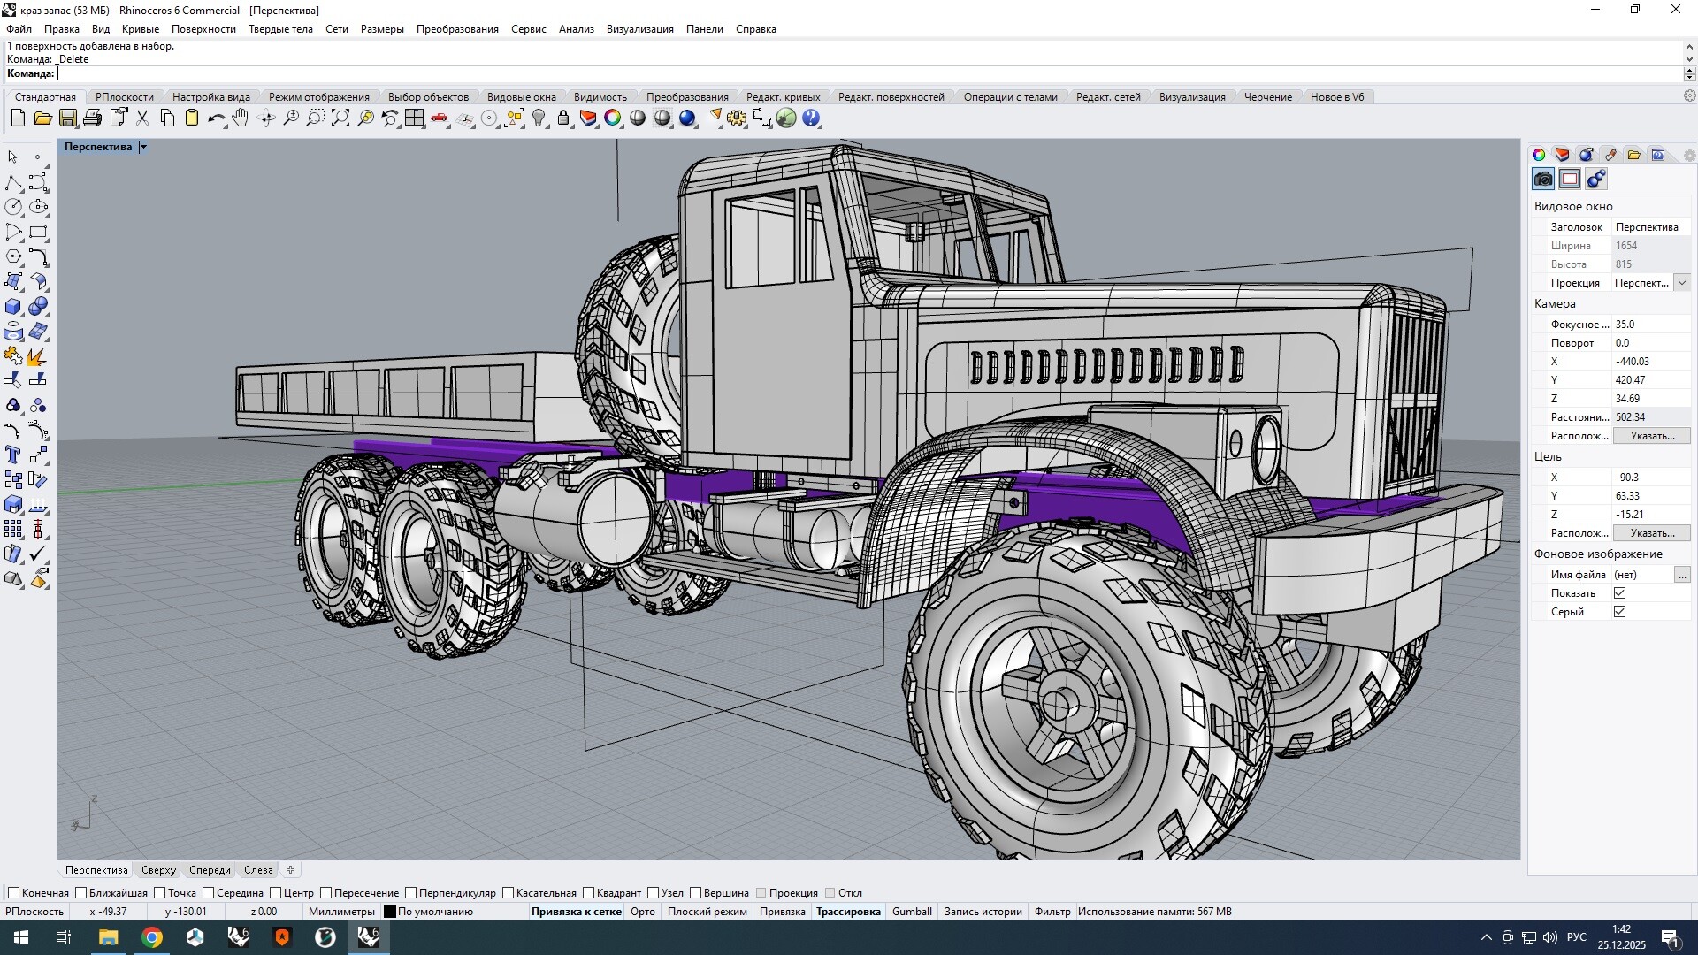Select the Zoom Extents toolbar icon
Image resolution: width=1698 pixels, height=955 pixels.
(340, 118)
